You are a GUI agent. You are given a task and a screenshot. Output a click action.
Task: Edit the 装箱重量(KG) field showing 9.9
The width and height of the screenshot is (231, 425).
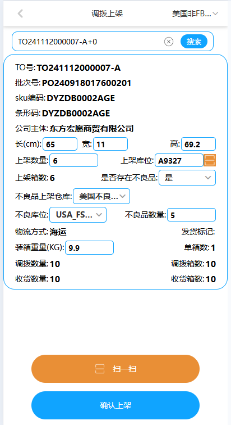[x=89, y=248]
